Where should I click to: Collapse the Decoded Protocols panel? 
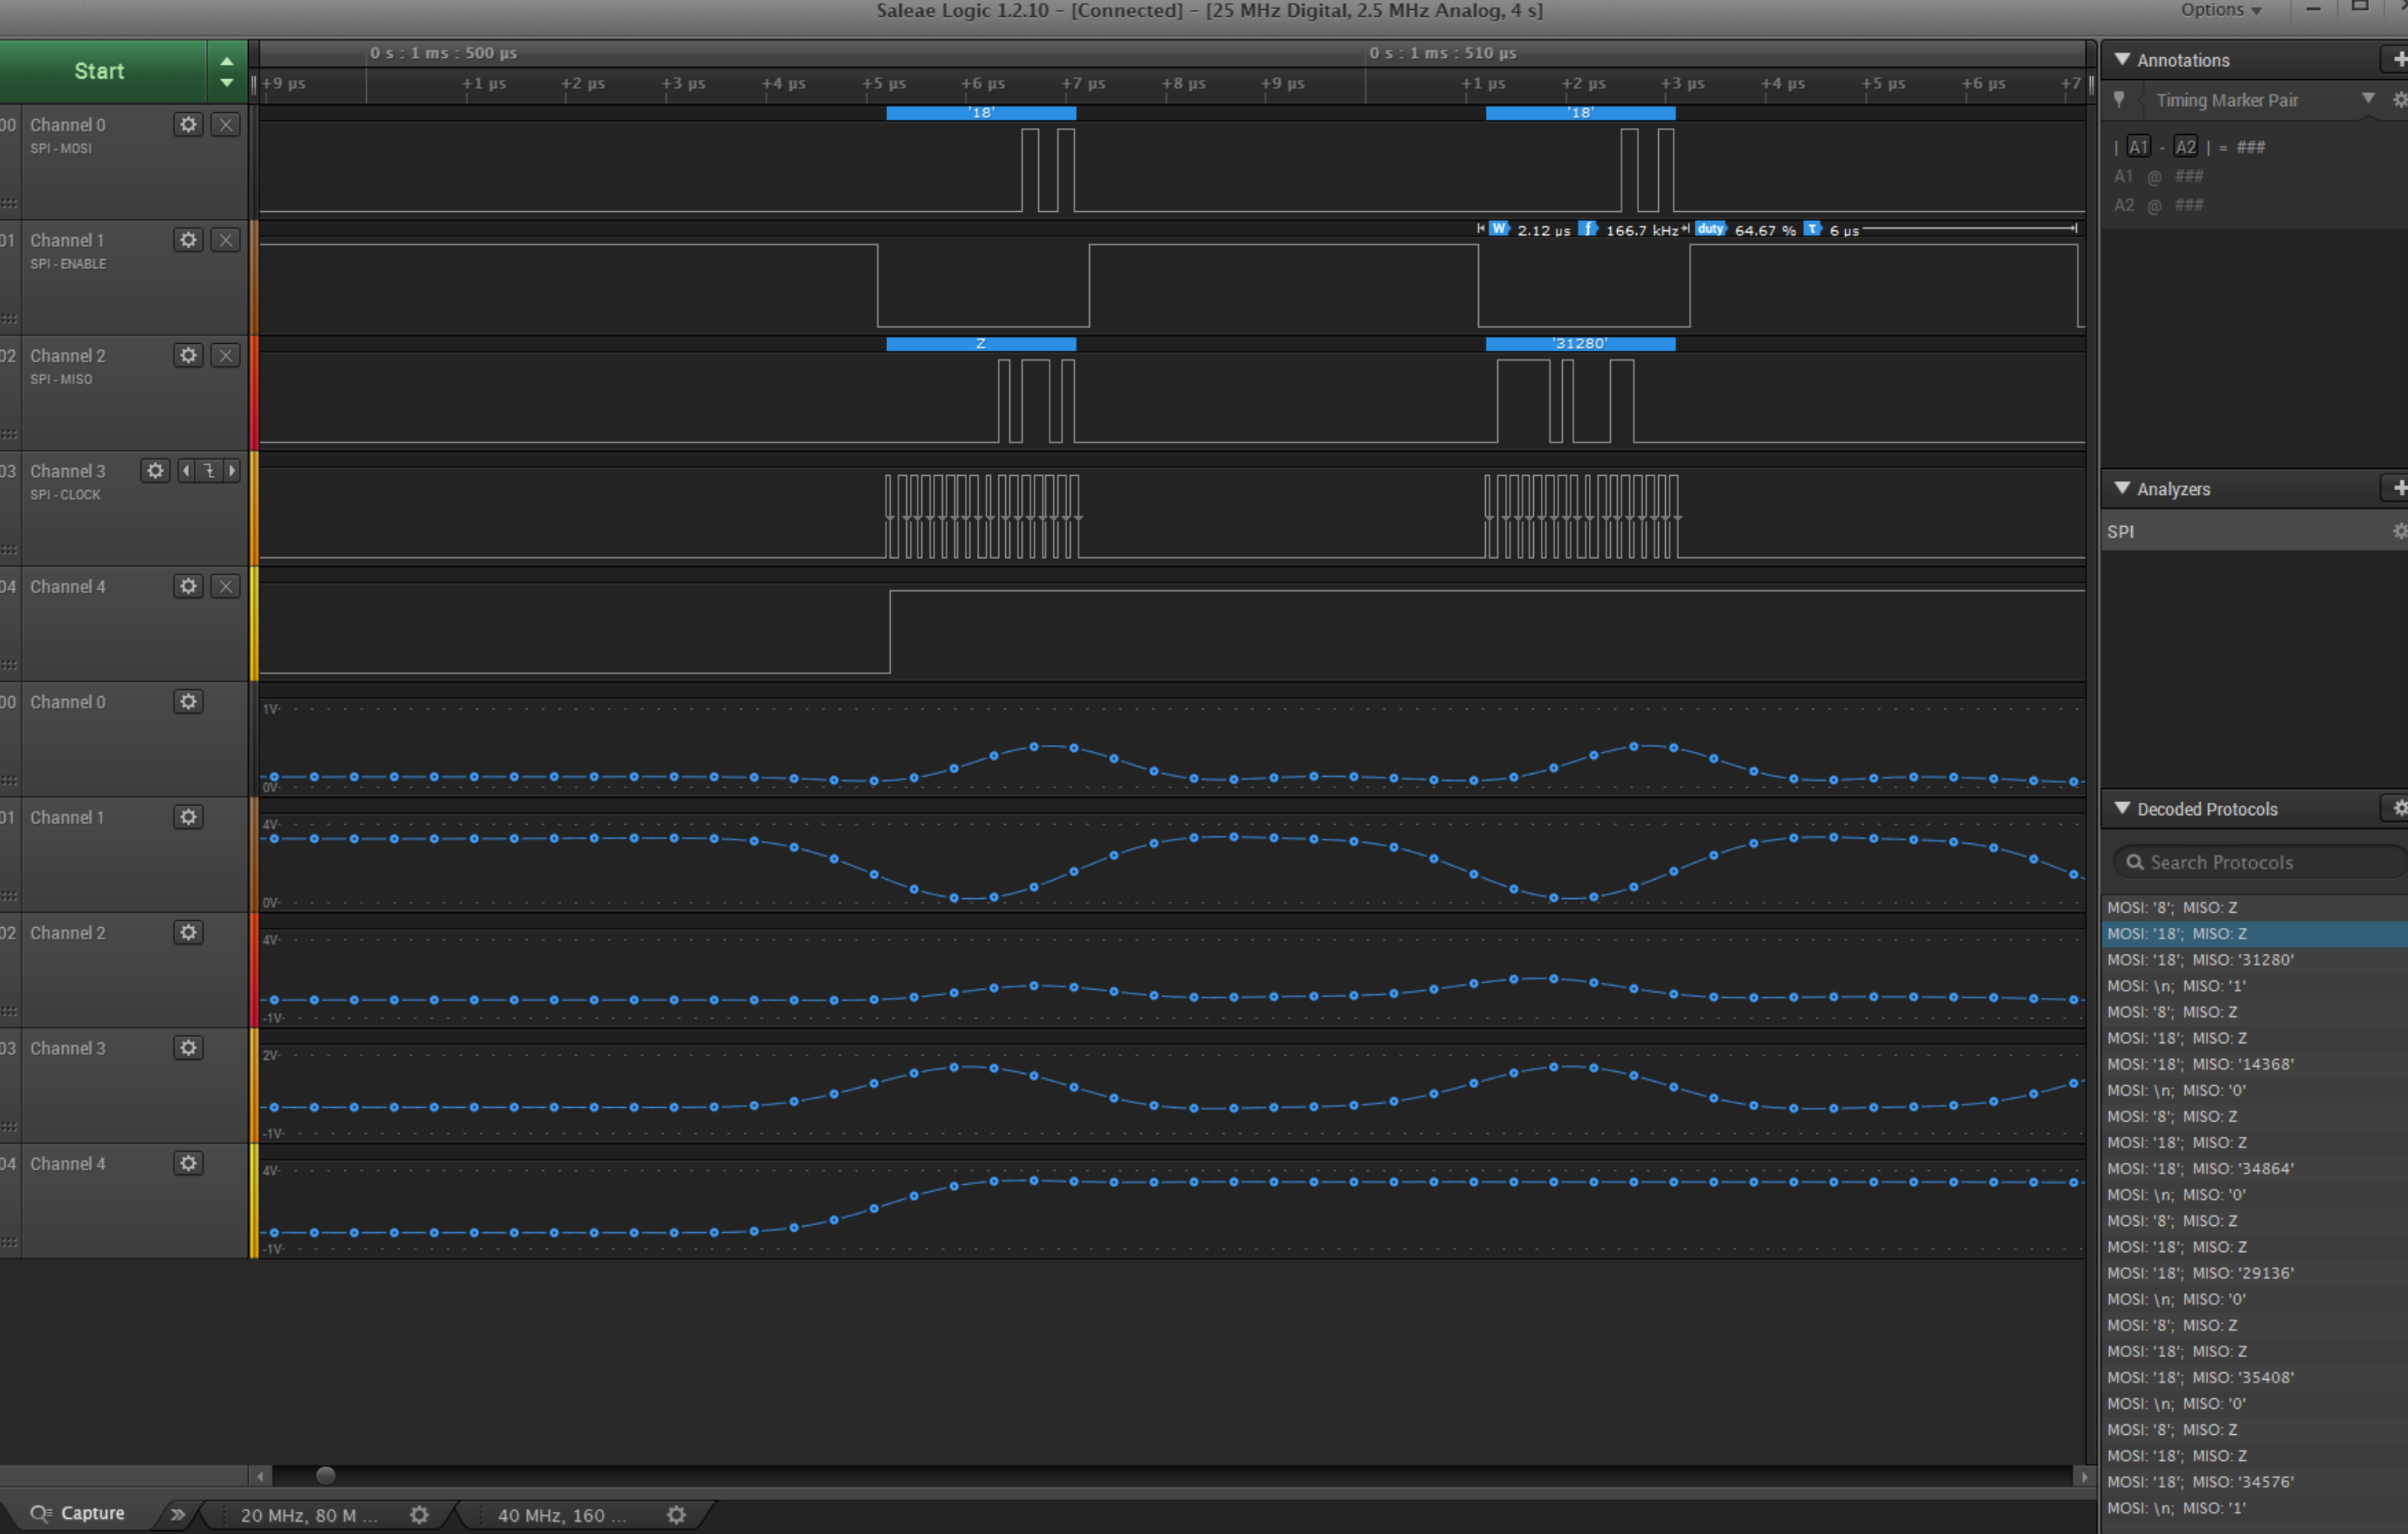pyautogui.click(x=2122, y=808)
